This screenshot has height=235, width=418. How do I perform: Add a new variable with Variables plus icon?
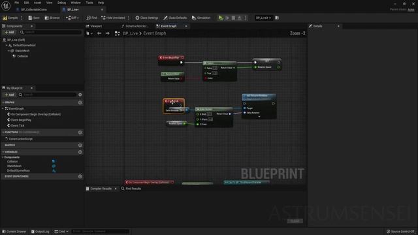point(80,152)
